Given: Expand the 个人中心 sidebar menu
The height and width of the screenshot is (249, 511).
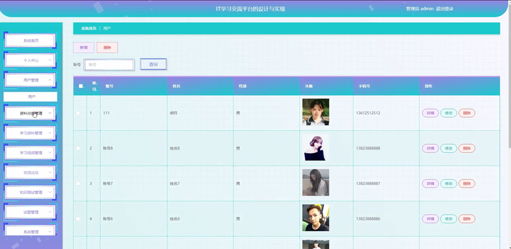Looking at the screenshot, I should click(30, 60).
